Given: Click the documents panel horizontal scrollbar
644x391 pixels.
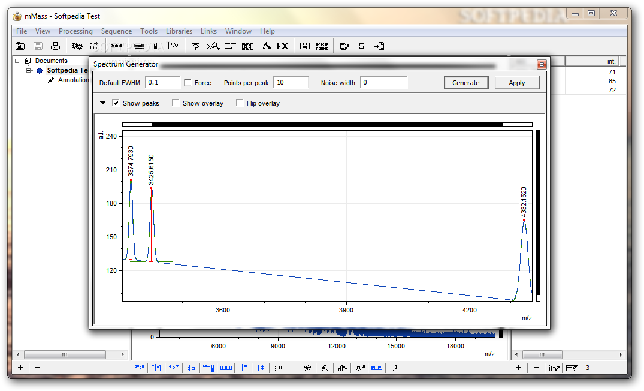Looking at the screenshot, I should 70,354.
